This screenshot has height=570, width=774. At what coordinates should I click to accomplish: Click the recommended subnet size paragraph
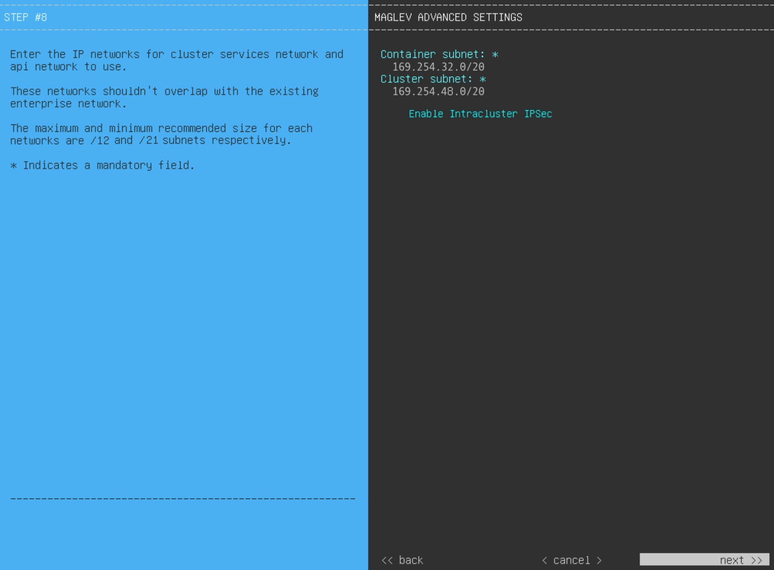tap(161, 135)
